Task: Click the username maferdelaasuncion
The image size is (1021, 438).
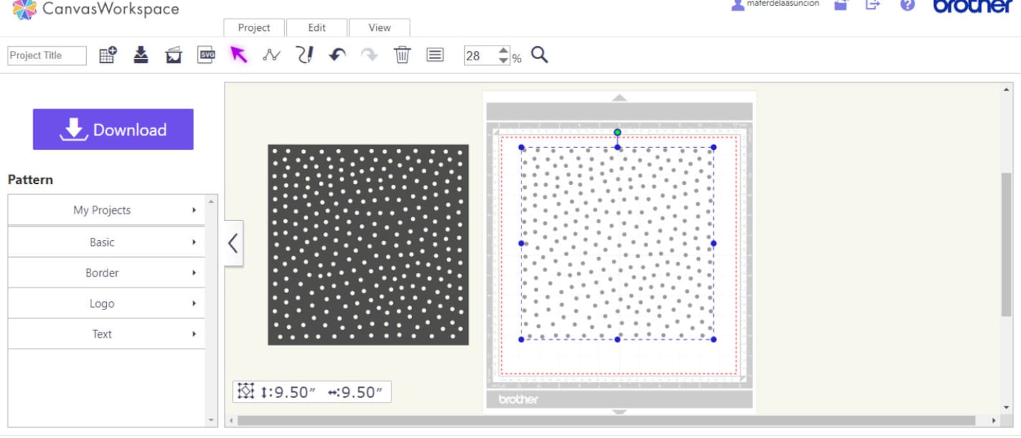Action: [x=783, y=3]
